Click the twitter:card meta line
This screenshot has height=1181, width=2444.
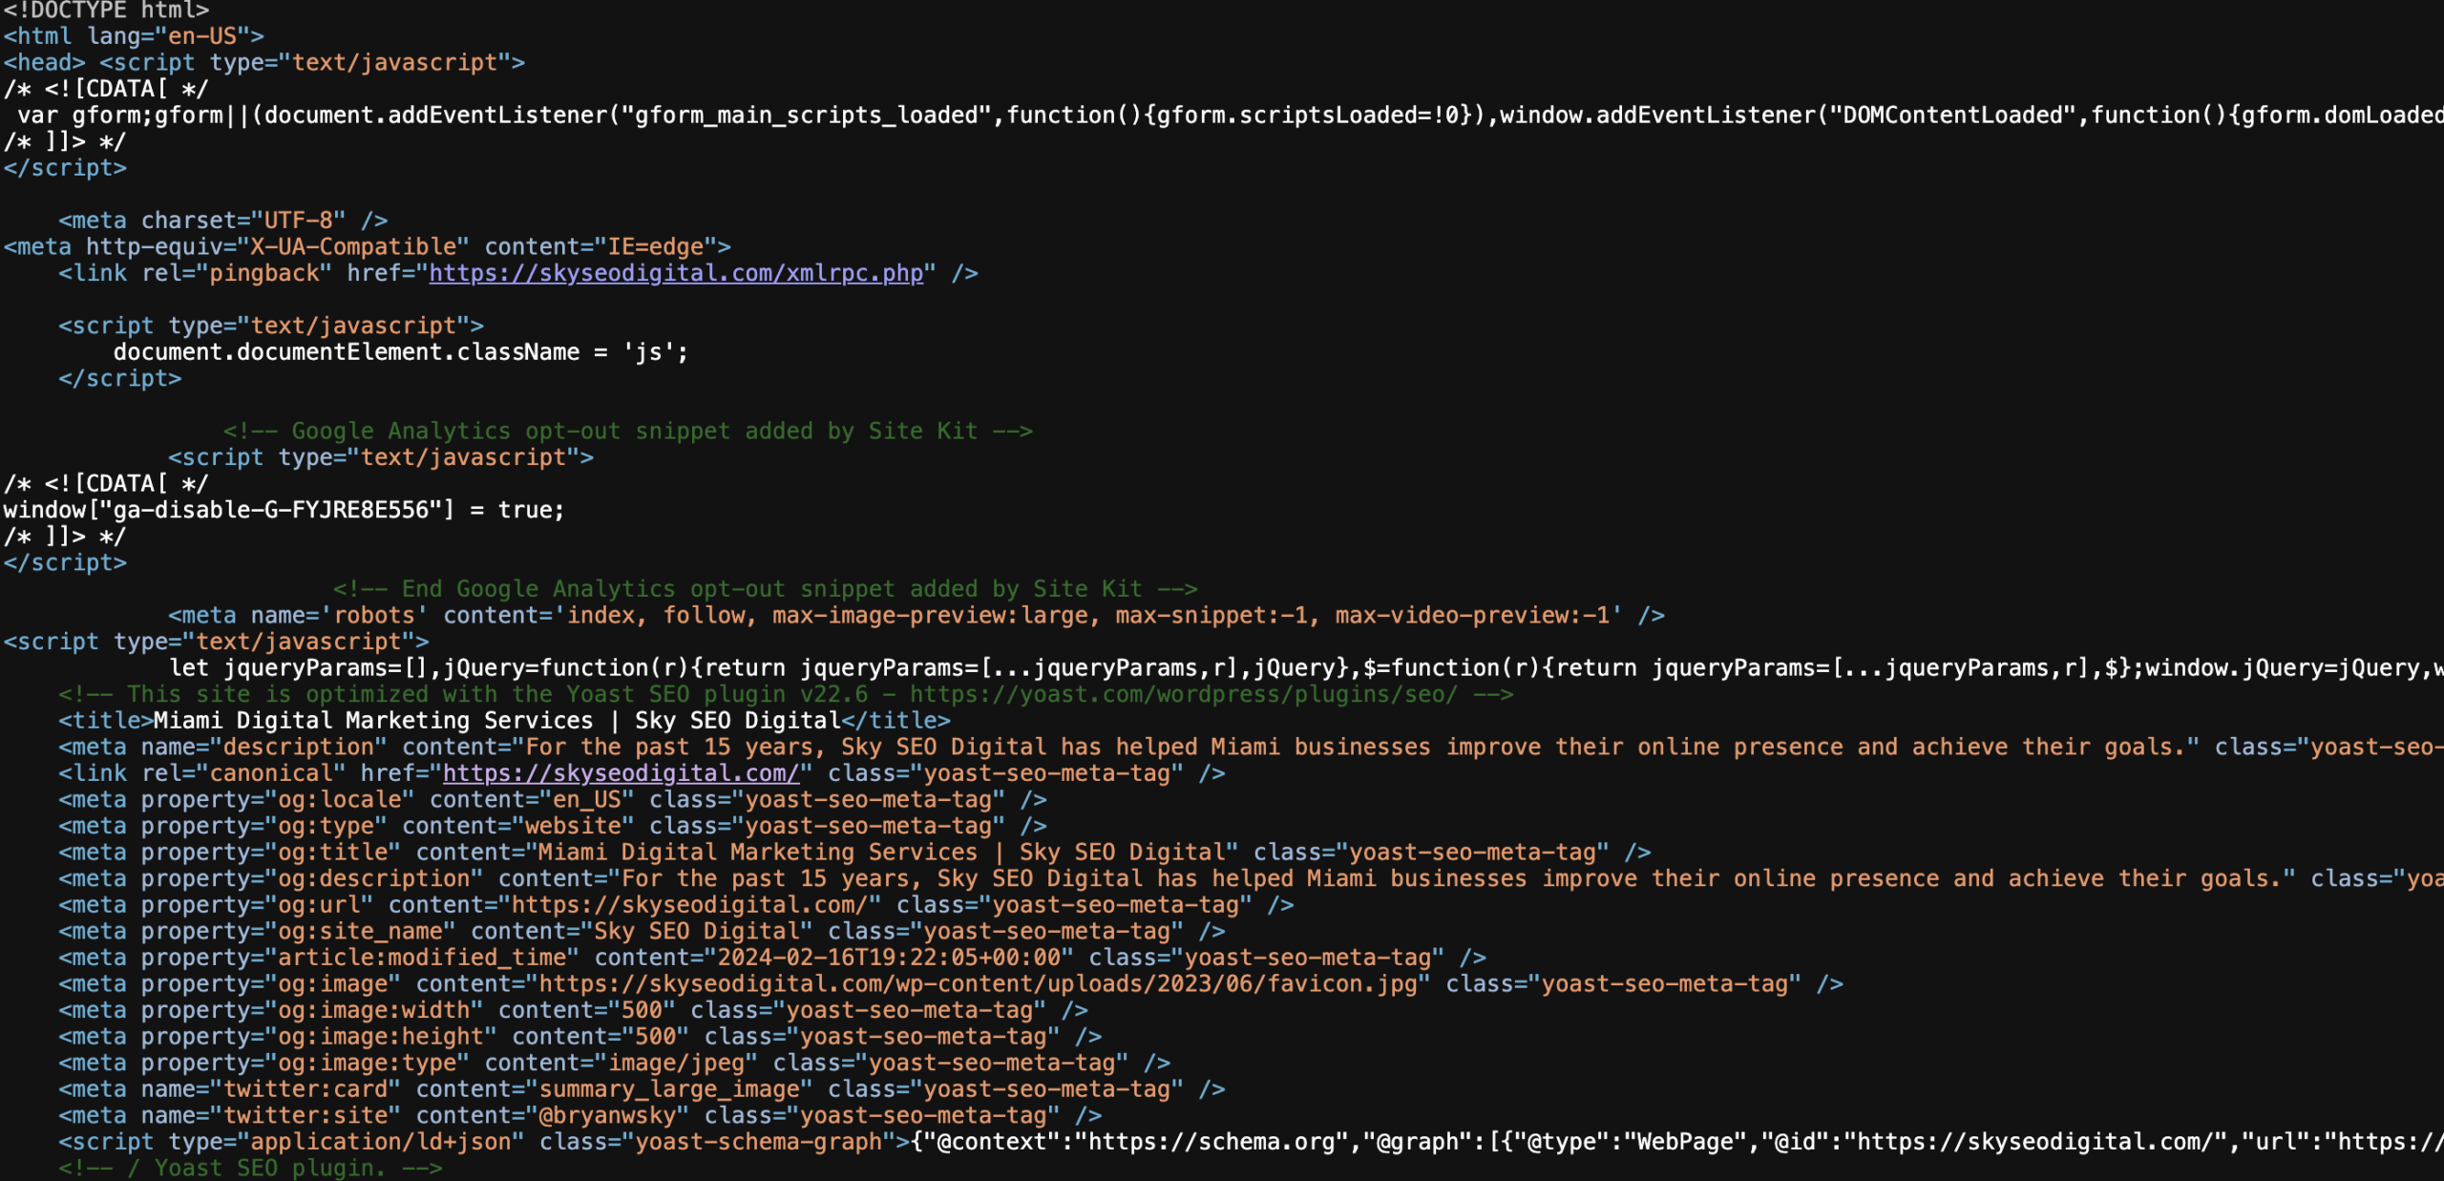[x=641, y=1089]
